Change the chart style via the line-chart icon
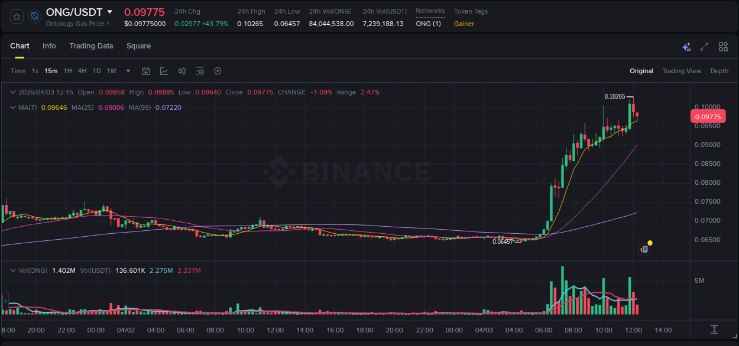Viewport: 739px width, 346px height. [x=164, y=71]
